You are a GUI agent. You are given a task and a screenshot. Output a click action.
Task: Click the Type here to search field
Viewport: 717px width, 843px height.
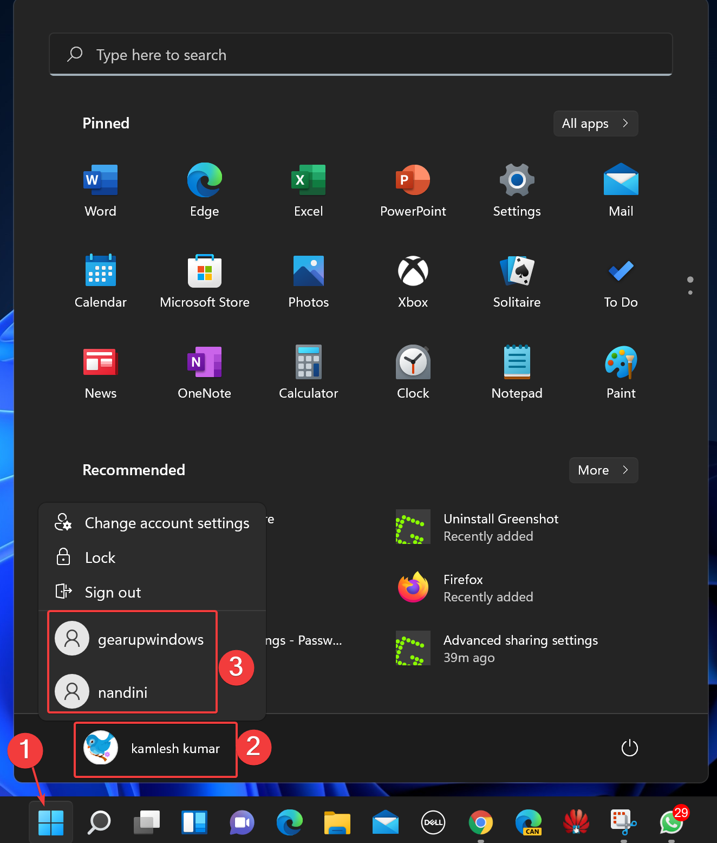click(x=361, y=54)
